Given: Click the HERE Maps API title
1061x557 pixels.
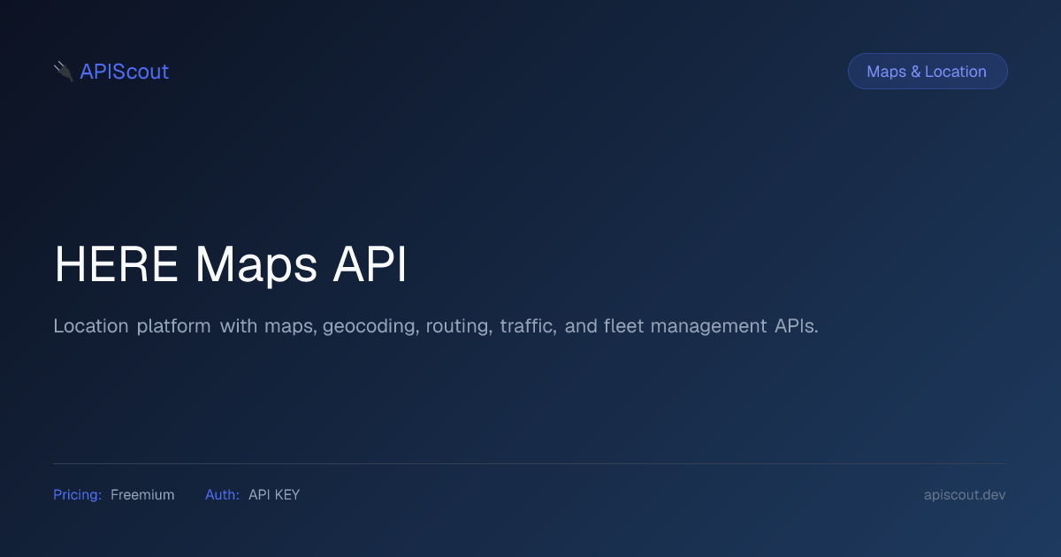Looking at the screenshot, I should pos(231,264).
